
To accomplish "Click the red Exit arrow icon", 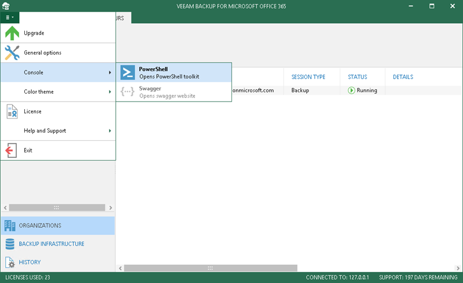I will (x=11, y=150).
